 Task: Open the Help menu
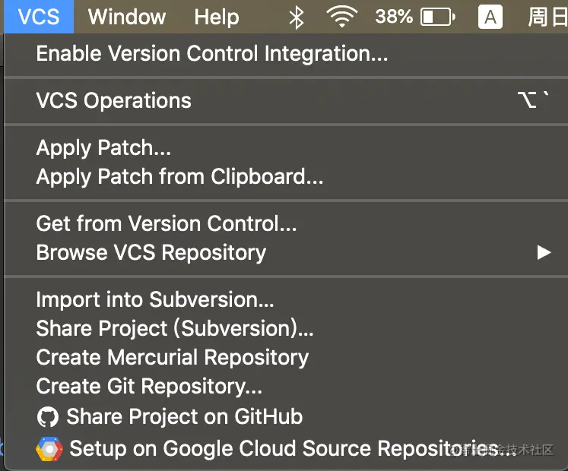(216, 17)
